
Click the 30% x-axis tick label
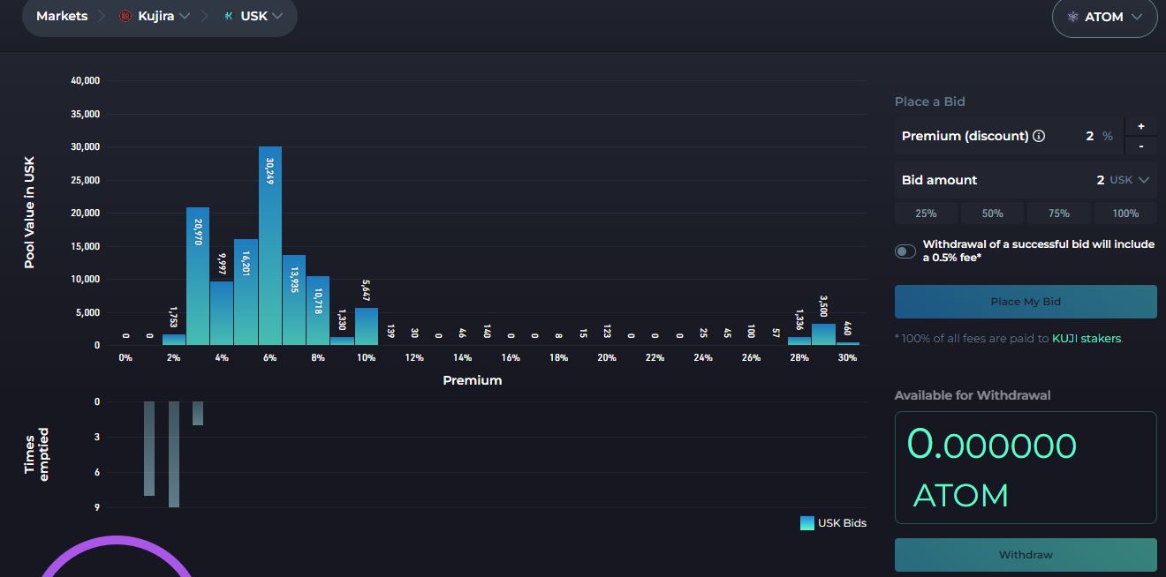click(x=847, y=357)
